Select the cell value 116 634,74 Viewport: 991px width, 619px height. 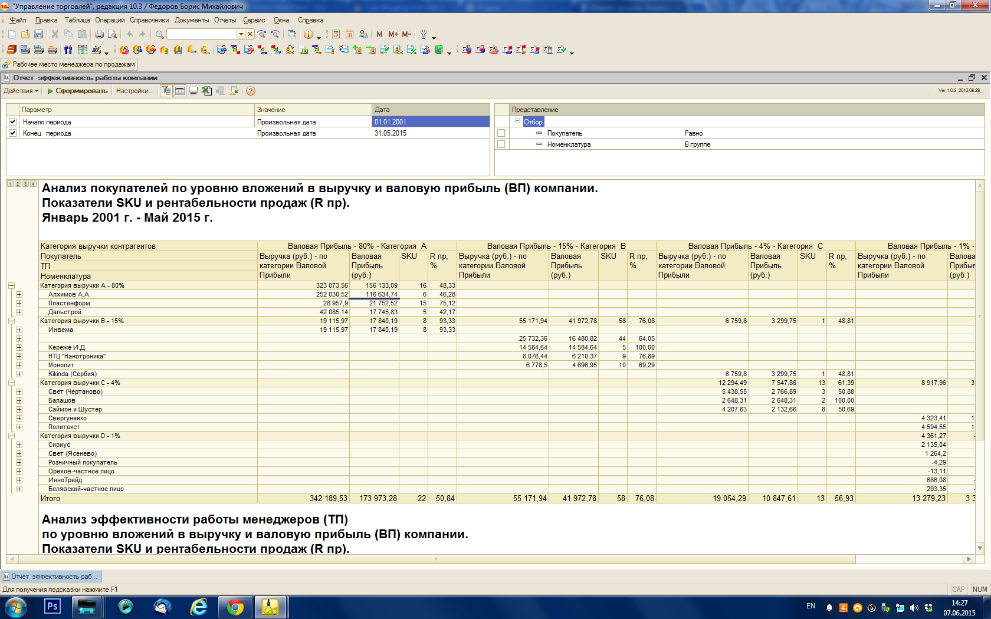(x=373, y=294)
